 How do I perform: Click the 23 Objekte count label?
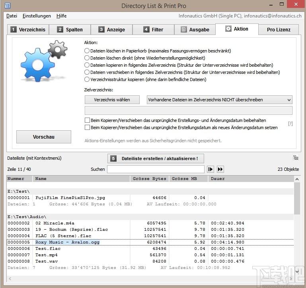288,169
